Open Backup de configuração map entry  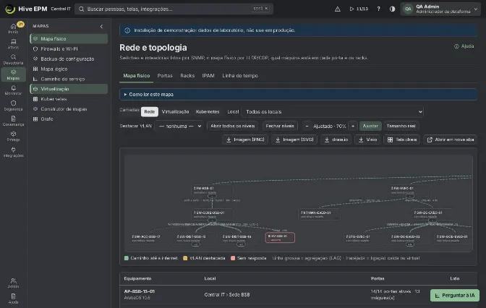(69, 59)
